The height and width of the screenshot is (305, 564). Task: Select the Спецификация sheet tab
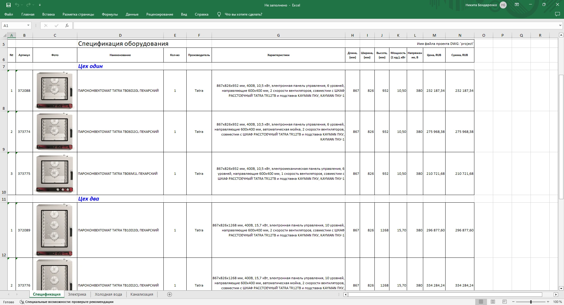coord(47,294)
